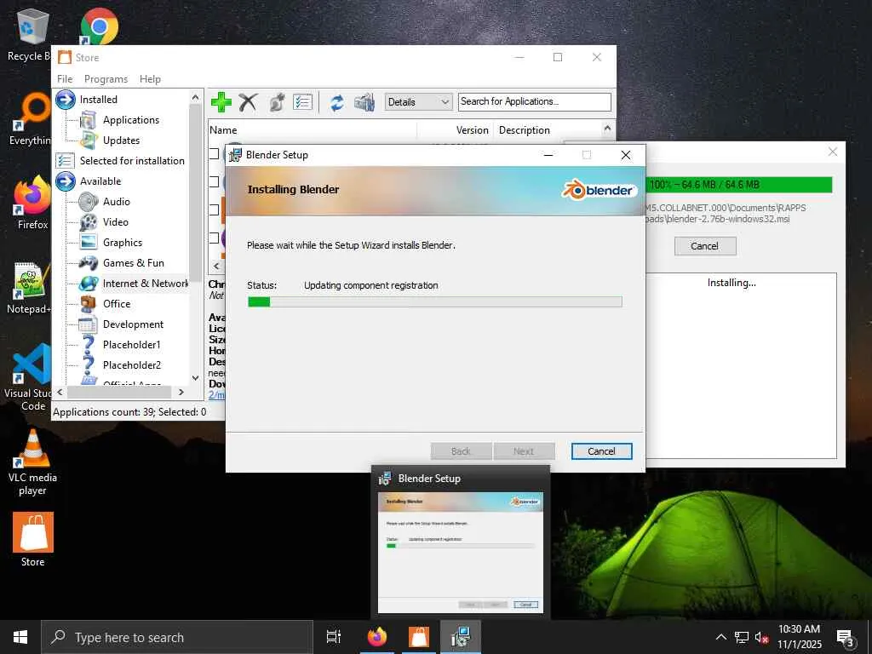Screen dimensions: 872x654
Task: Sort by Description column header
Action: [548, 130]
